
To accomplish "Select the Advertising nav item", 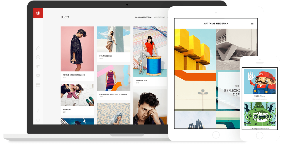I will pos(159,17).
